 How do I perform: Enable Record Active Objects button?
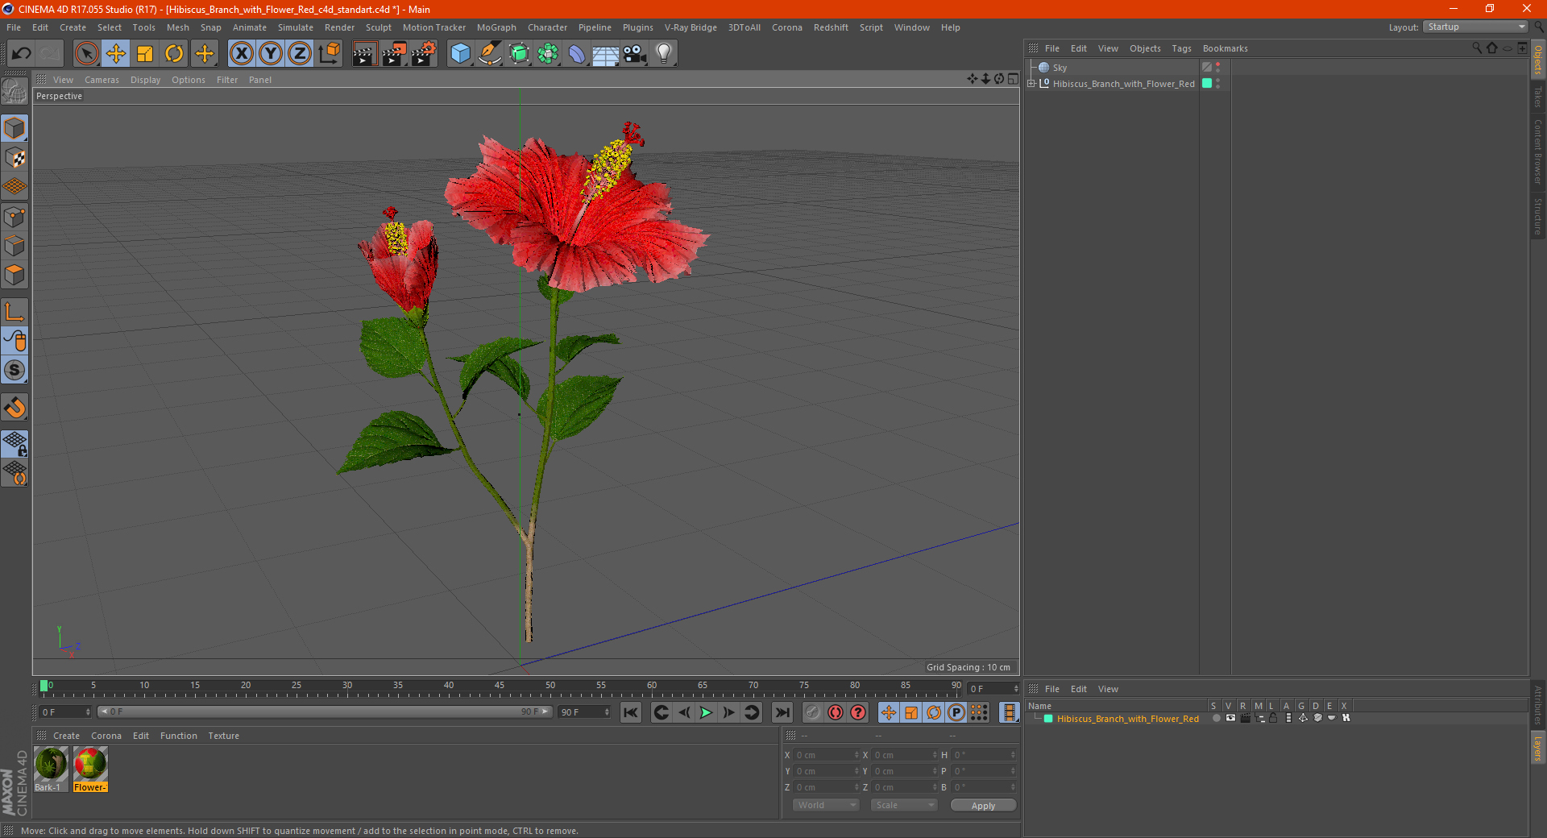(813, 712)
